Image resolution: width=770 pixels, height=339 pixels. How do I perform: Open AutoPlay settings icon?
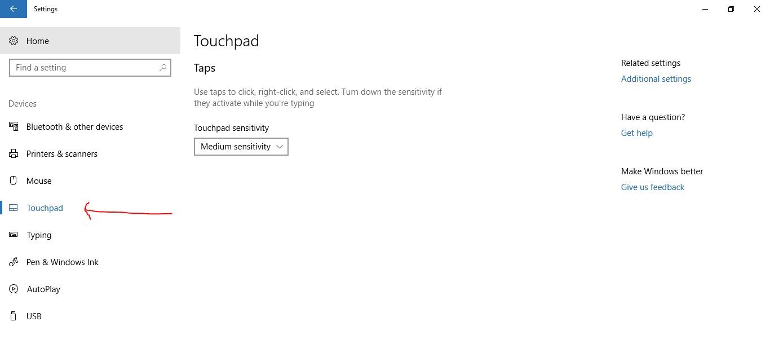tap(14, 289)
